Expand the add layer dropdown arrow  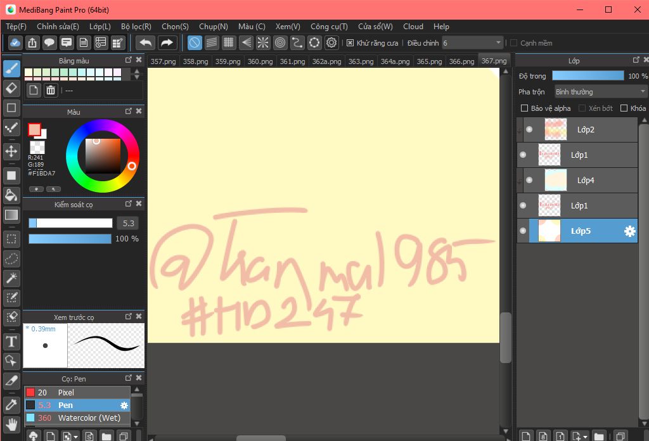(585, 437)
